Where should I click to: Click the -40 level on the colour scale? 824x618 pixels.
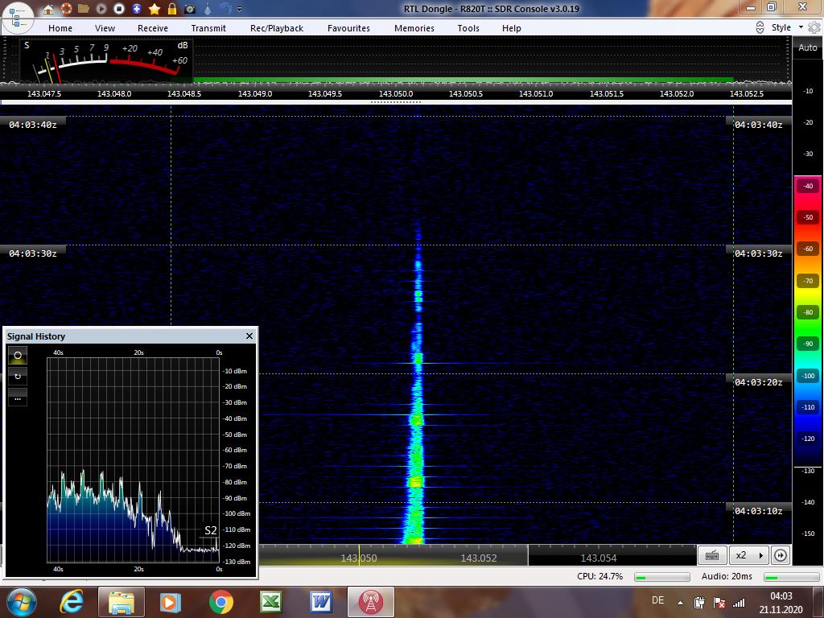pos(808,186)
